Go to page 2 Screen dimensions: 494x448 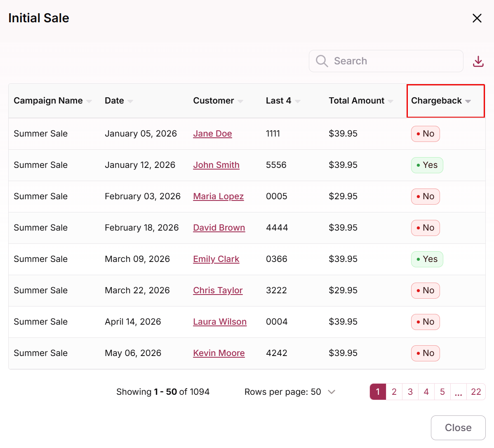[x=394, y=392]
